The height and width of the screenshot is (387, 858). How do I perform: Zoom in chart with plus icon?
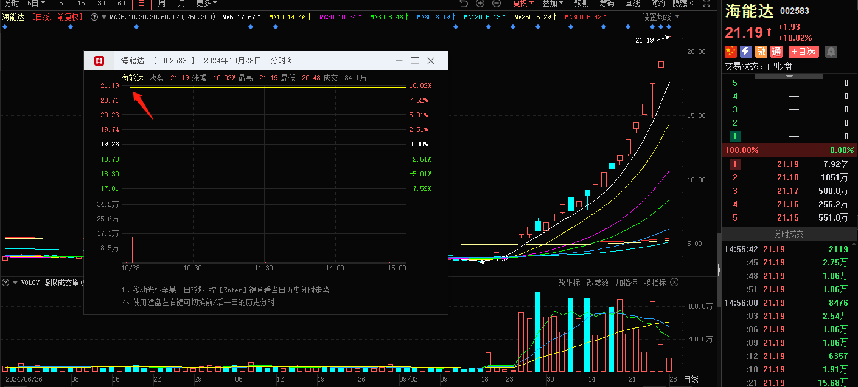click(480, 4)
